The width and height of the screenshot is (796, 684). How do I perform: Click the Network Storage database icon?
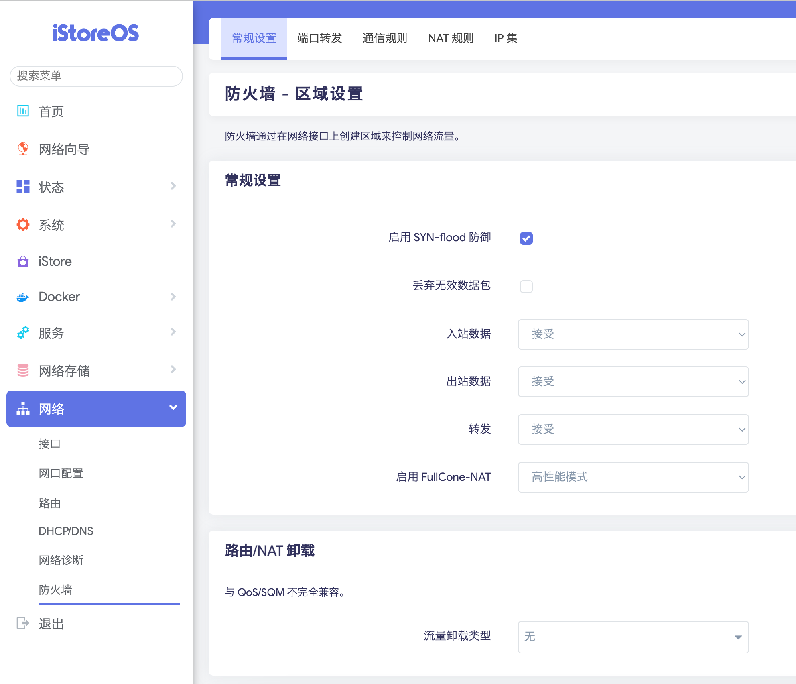[23, 370]
